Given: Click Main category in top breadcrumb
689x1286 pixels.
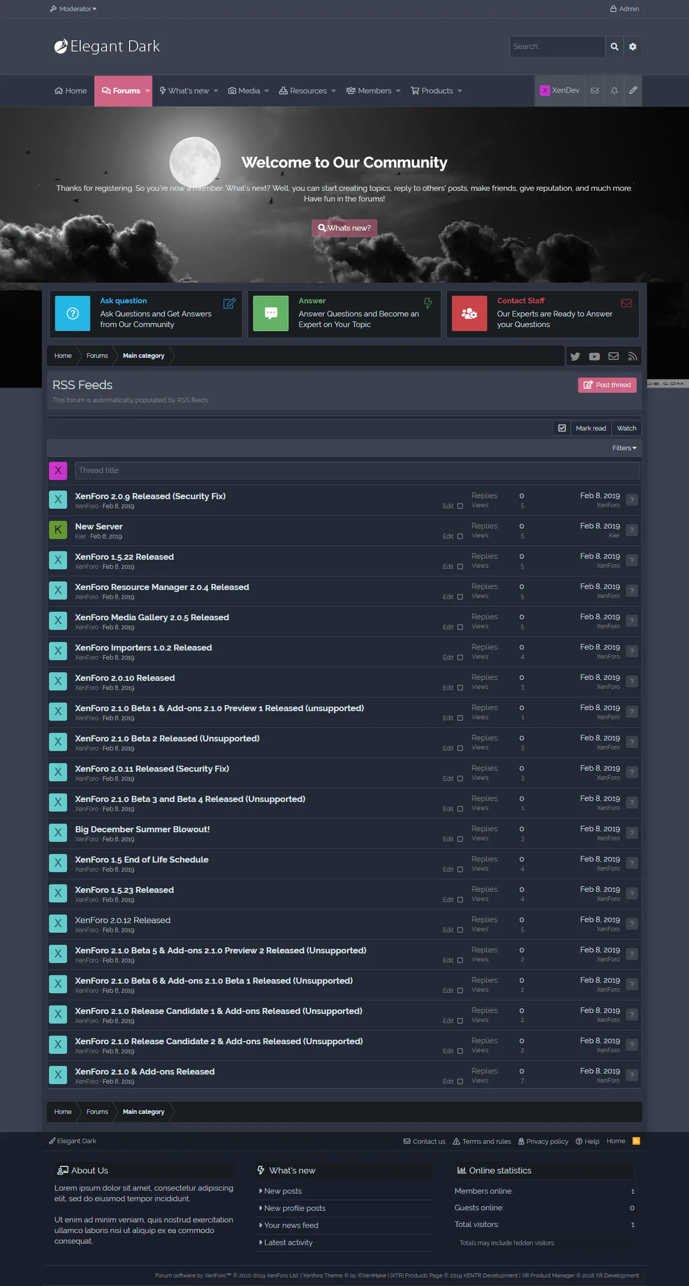Looking at the screenshot, I should click(144, 356).
